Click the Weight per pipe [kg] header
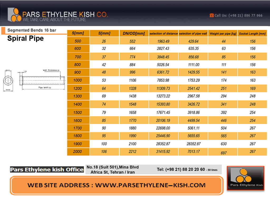The width and height of the screenshot is (270, 202). (223, 33)
